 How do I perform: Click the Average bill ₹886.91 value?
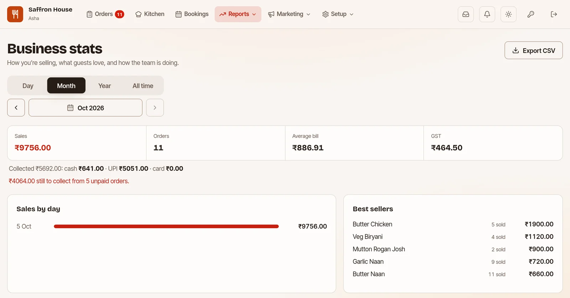[x=308, y=148]
